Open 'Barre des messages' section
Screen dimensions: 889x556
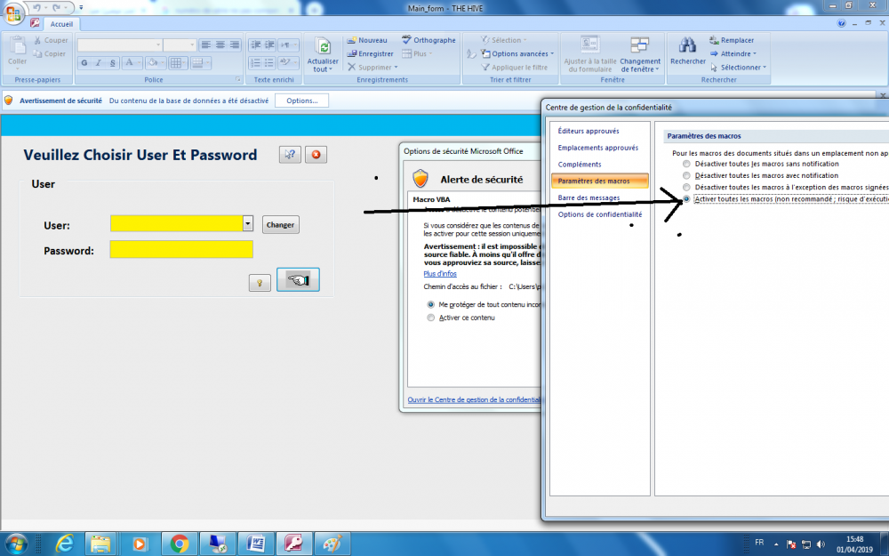589,198
